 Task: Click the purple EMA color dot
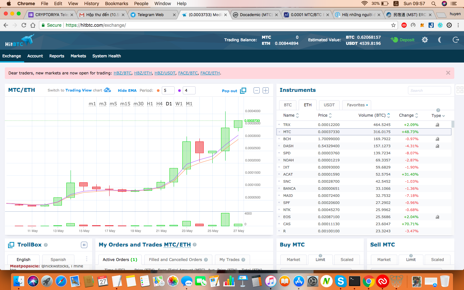(x=179, y=91)
